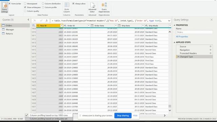This screenshot has height=122, width=217.
Task: Open the Query Settings ribbon button
Action: [x=4, y=7]
